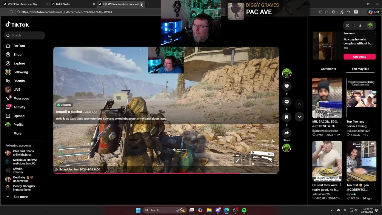The width and height of the screenshot is (382, 215).
Task: Click the download desktop app icon
Action: 360,25
